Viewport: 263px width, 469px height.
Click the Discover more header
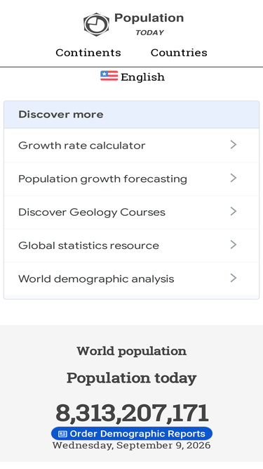132,115
